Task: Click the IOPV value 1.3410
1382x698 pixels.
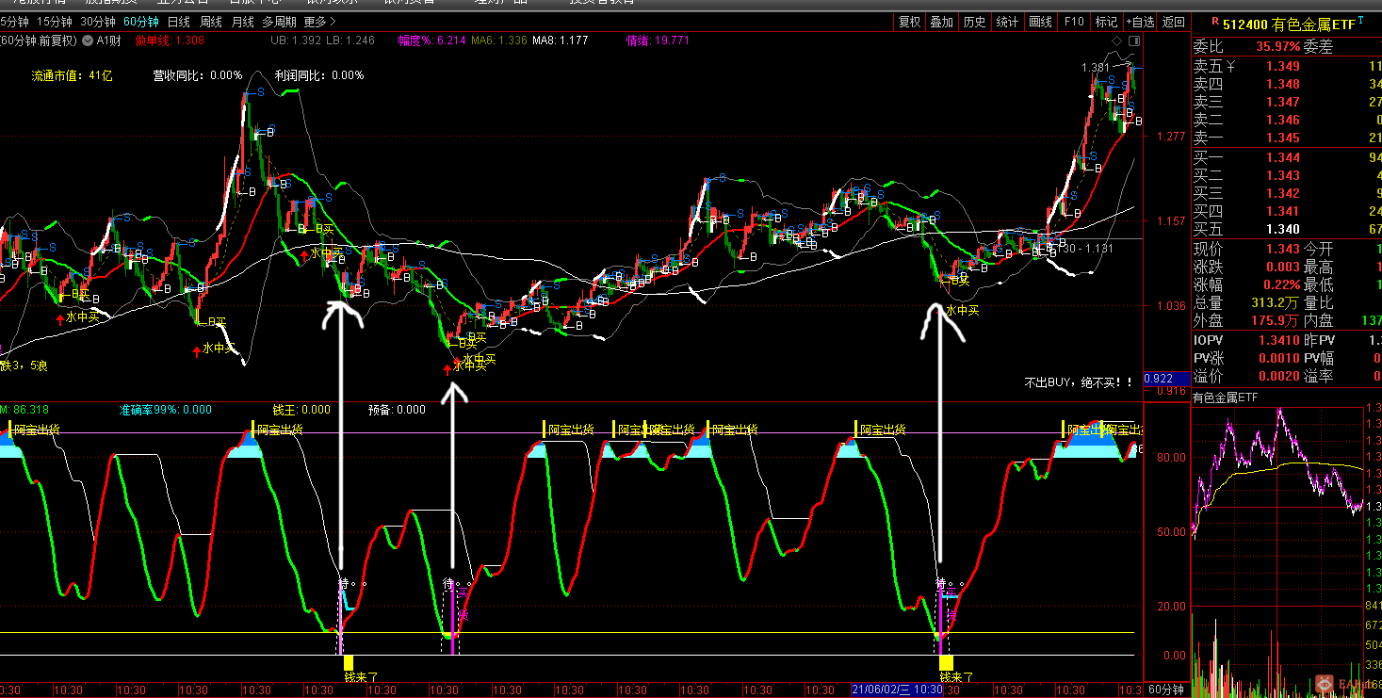Action: 1279,340
